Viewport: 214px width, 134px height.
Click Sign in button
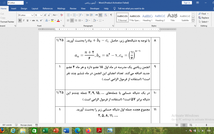[x=187, y=3]
